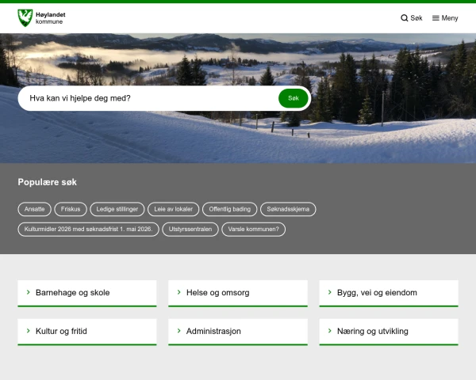Click the Høylandet kommune coat of arms logo

[x=25, y=17]
